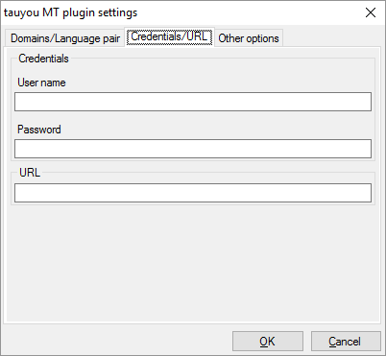Click into the User name field
386x356 pixels.
click(x=193, y=102)
